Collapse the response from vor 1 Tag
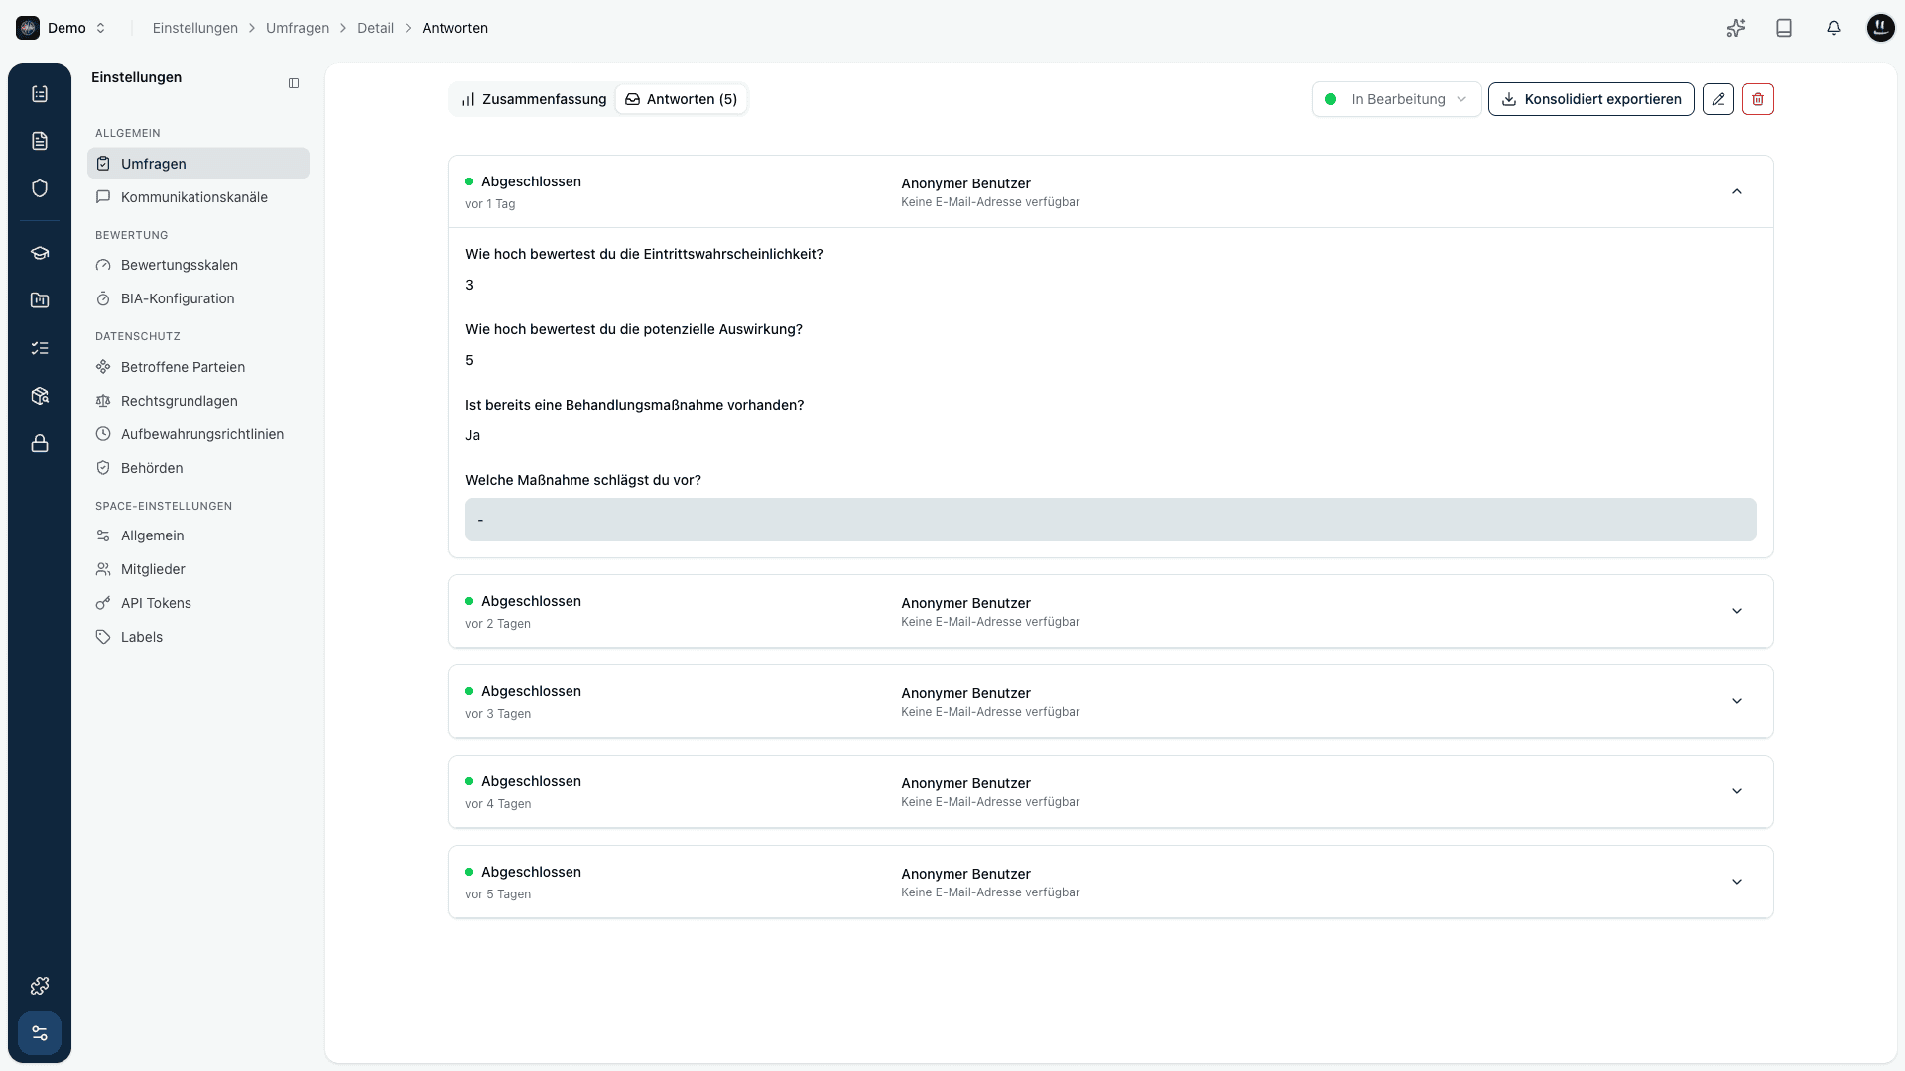The image size is (1905, 1071). [x=1737, y=191]
